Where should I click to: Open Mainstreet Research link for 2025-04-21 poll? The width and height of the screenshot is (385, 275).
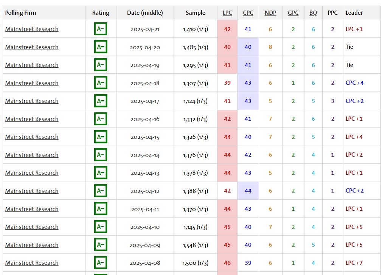click(x=32, y=29)
